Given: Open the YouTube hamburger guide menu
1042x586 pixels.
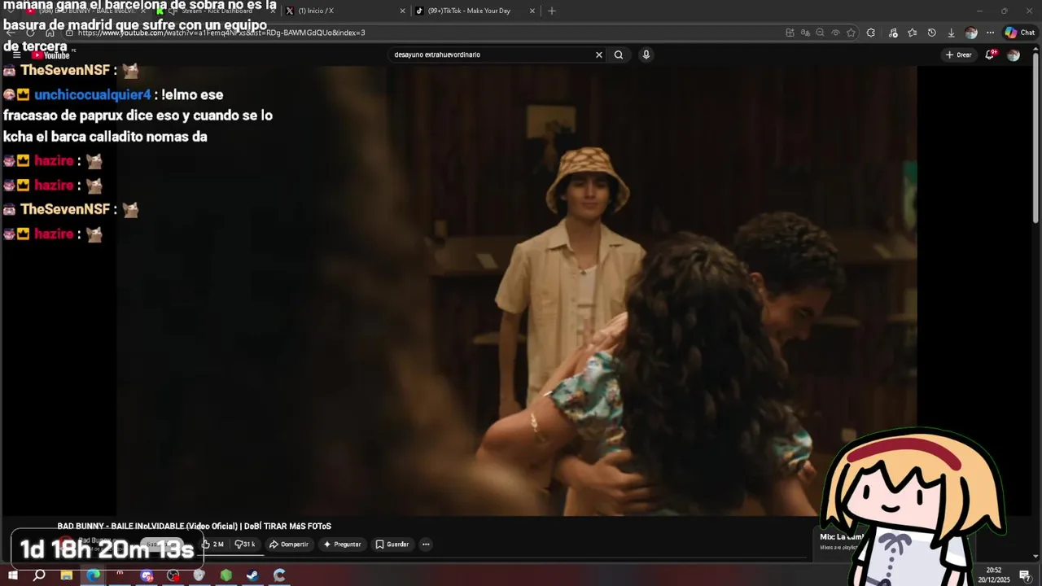Looking at the screenshot, I should (16, 55).
